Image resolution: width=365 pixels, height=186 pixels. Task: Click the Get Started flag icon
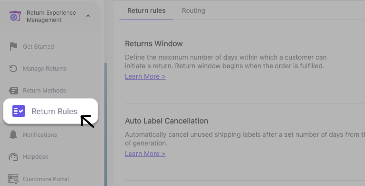14,46
